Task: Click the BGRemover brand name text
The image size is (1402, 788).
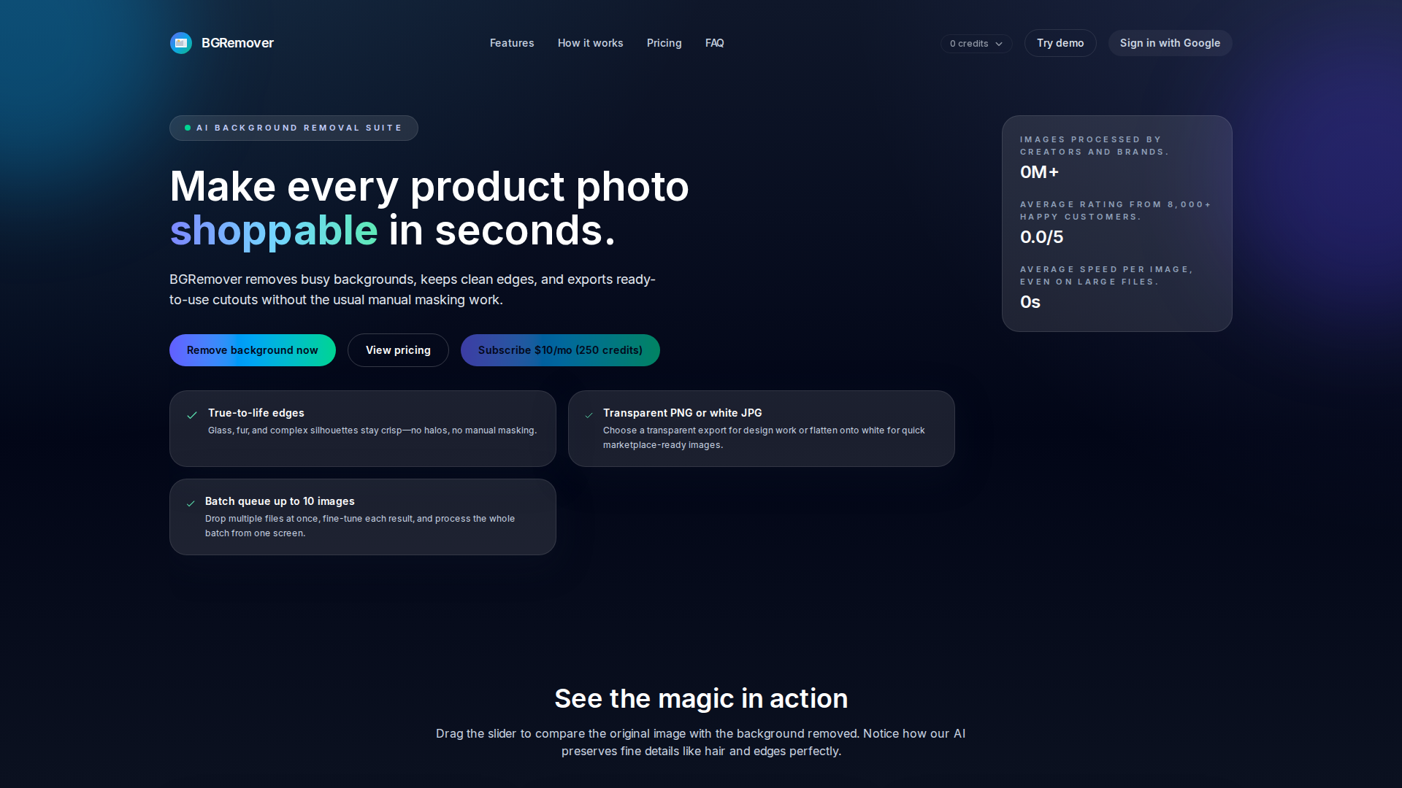Action: tap(237, 43)
